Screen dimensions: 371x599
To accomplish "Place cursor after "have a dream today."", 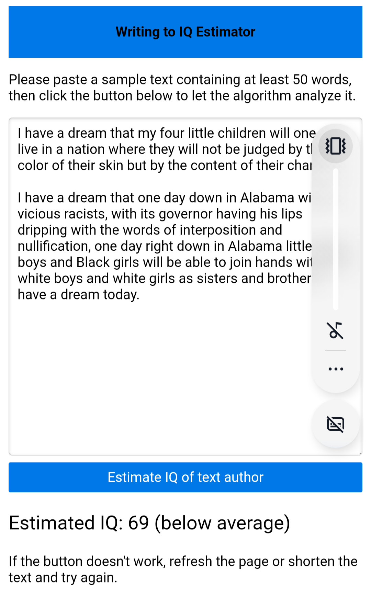I will tap(140, 295).
